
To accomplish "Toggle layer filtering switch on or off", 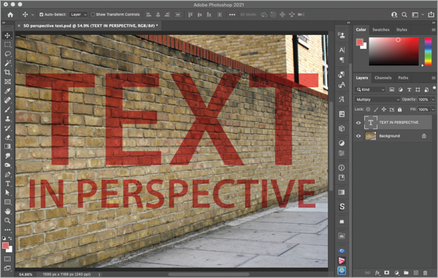I will pos(434,89).
